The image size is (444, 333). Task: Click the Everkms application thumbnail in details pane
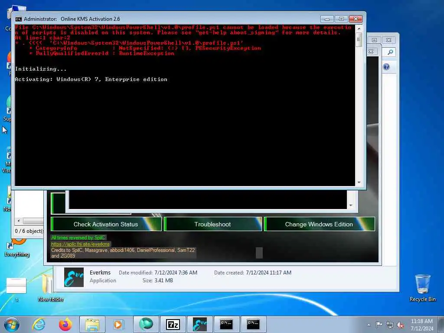74,277
